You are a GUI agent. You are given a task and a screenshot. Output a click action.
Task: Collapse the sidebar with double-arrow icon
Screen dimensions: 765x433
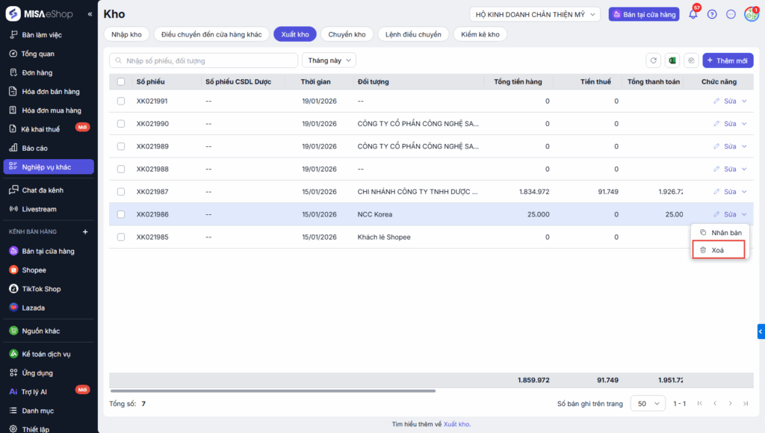click(x=90, y=14)
